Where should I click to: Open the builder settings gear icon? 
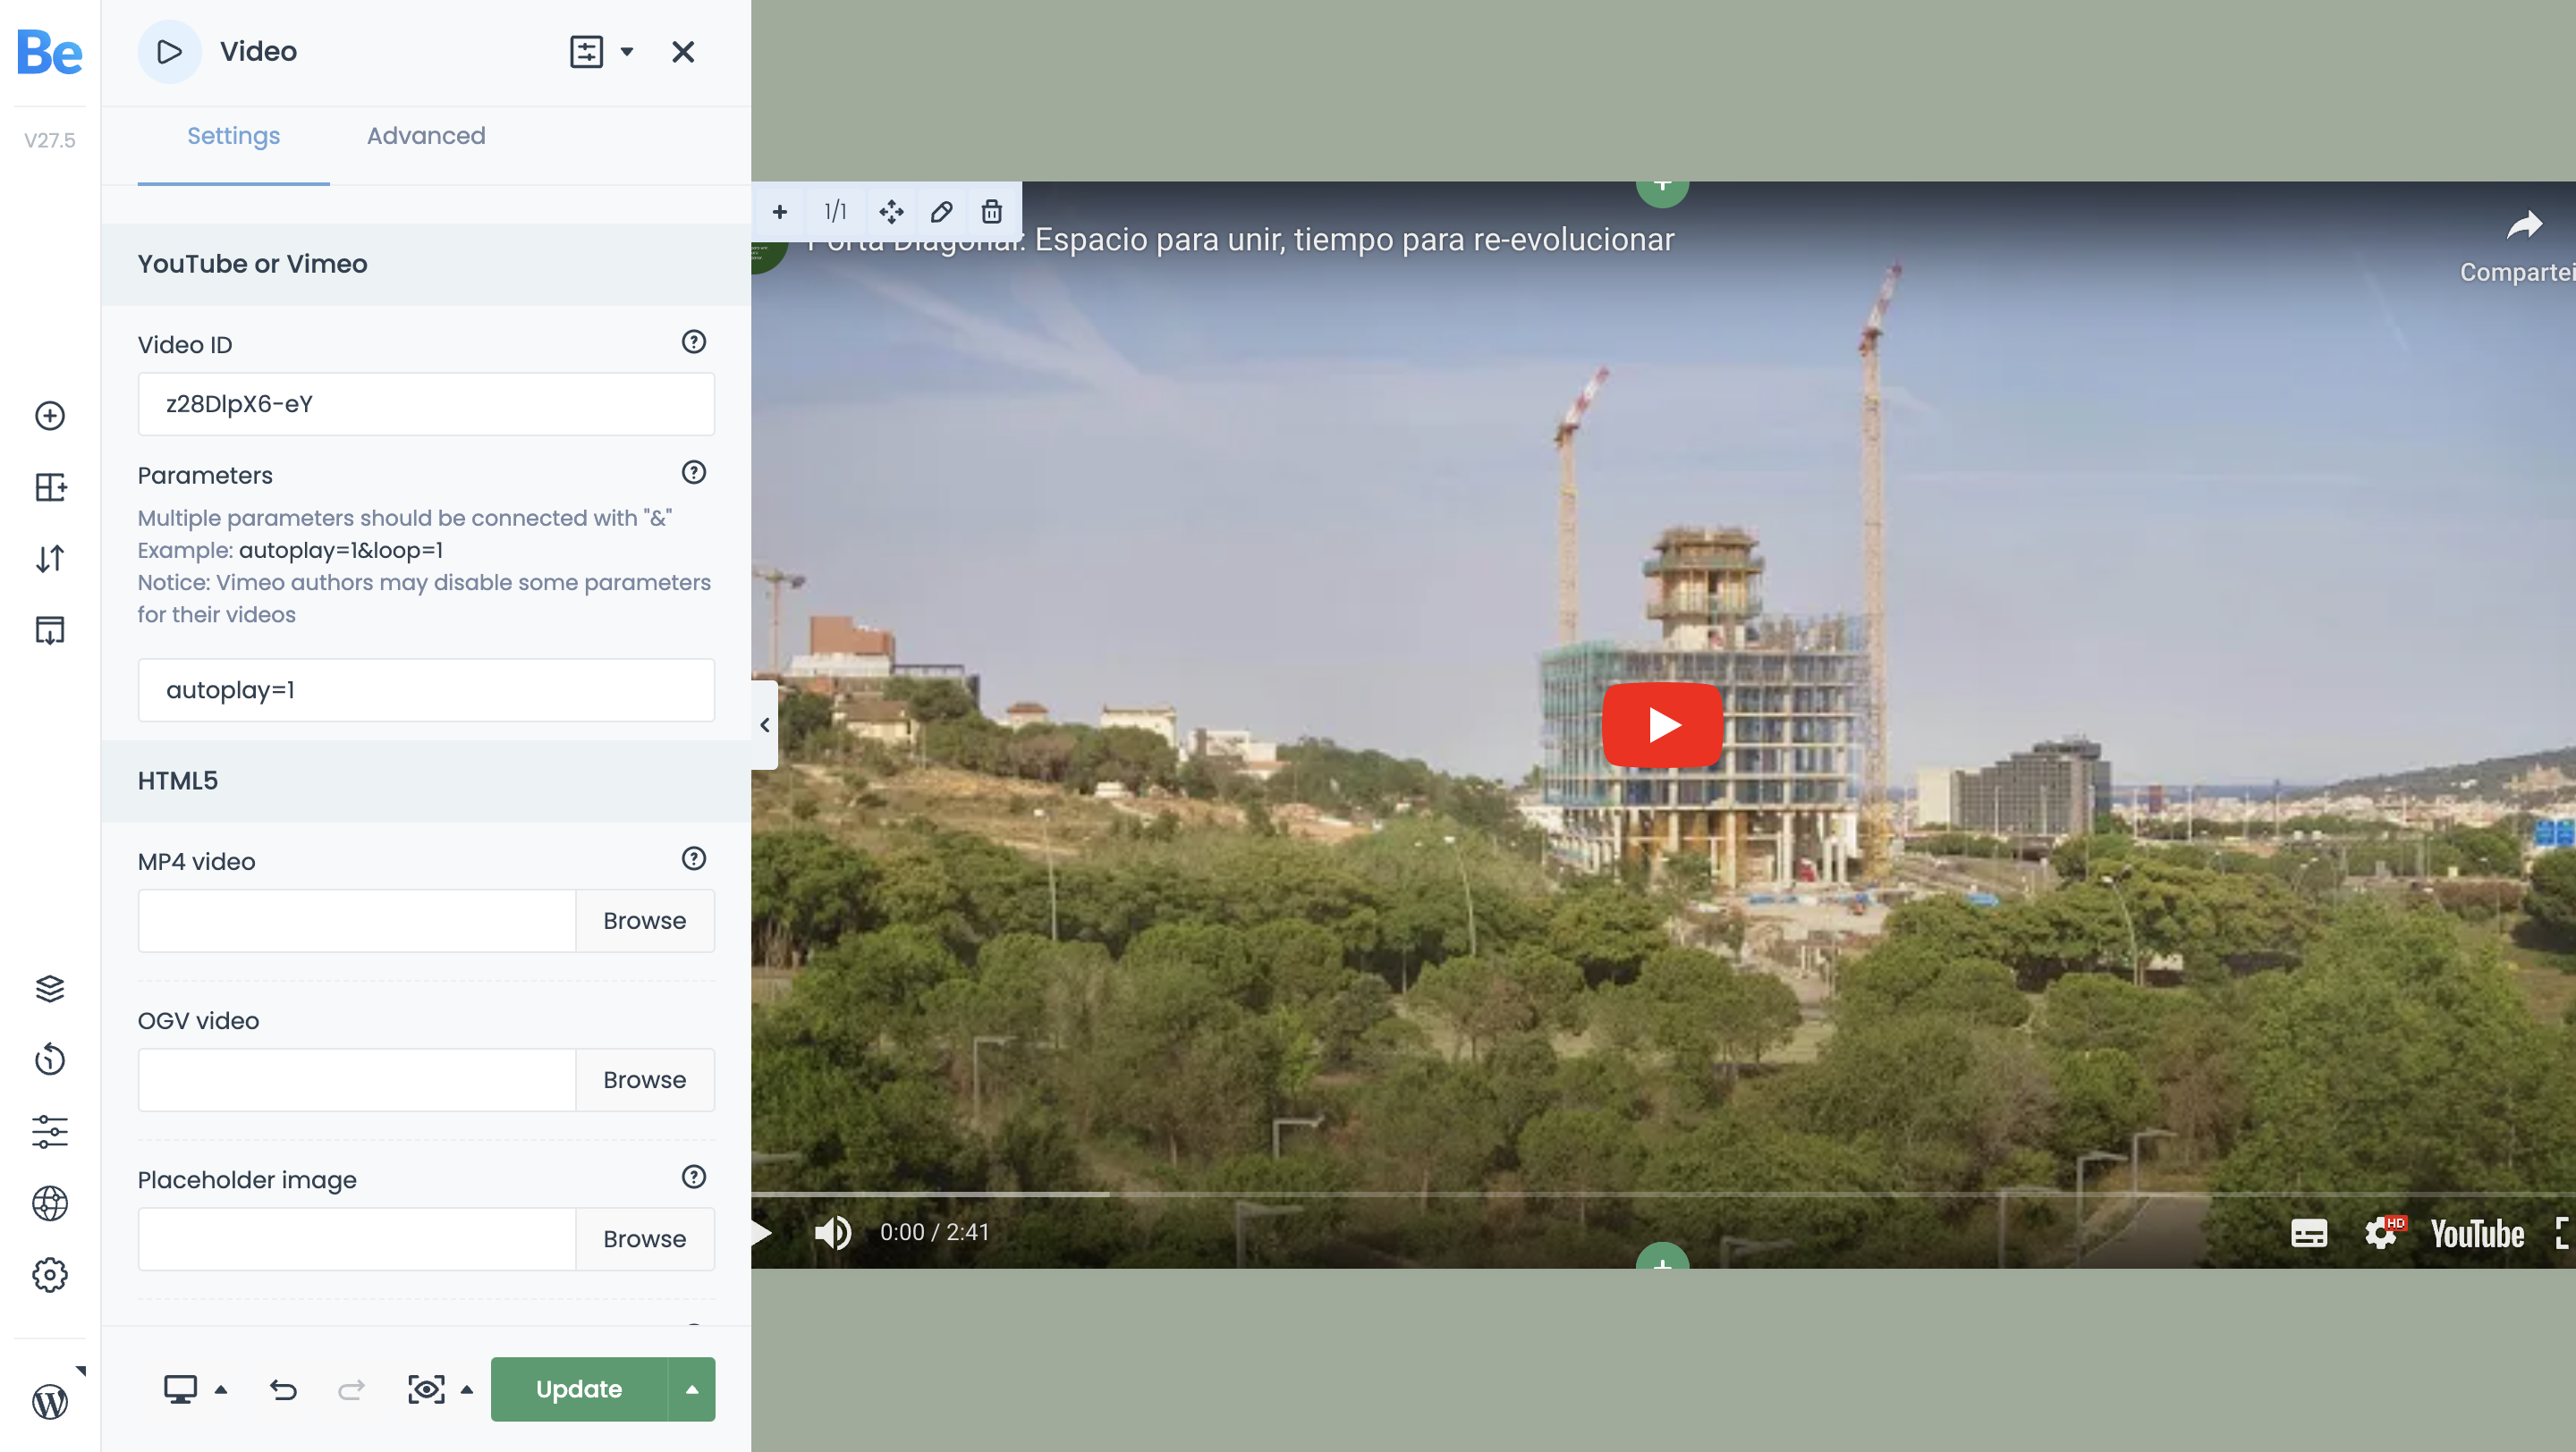50,1275
